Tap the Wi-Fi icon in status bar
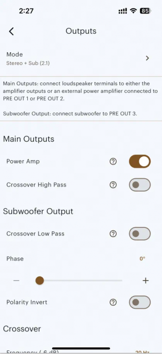The height and width of the screenshot is (354, 162). [x=134, y=11]
